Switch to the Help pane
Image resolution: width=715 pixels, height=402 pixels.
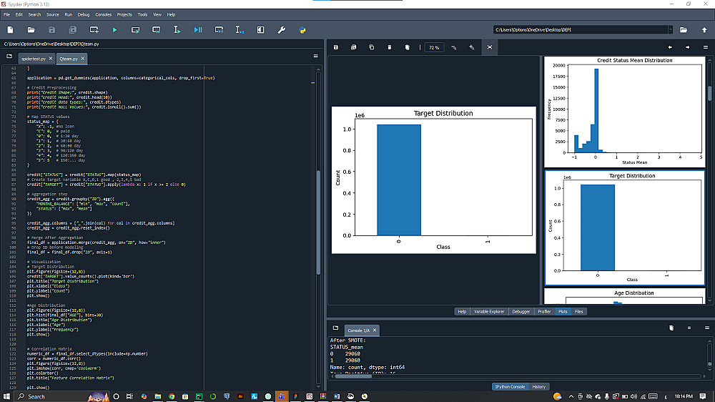click(462, 312)
